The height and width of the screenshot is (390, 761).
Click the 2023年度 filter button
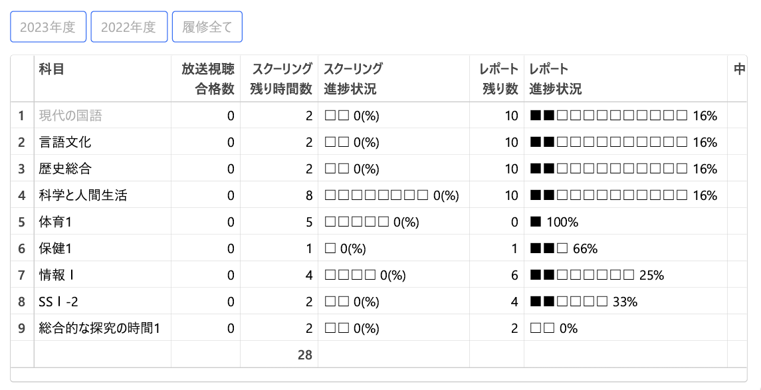(x=48, y=27)
